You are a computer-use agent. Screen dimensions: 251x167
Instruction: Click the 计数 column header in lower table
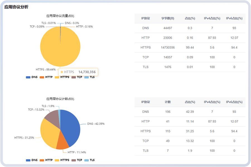pos(168,102)
